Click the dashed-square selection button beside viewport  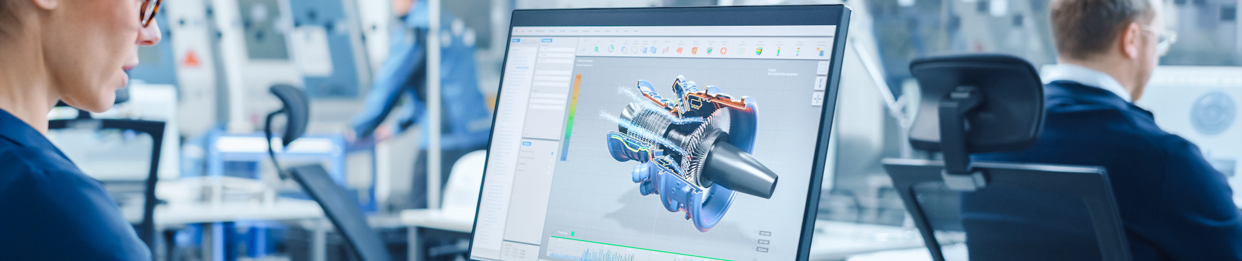[x=822, y=68]
